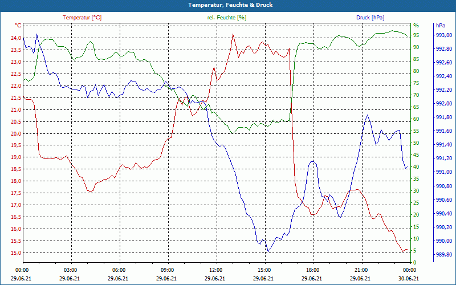Click temperature axis value 21,0
456x285 pixels.
pyautogui.click(x=16, y=109)
